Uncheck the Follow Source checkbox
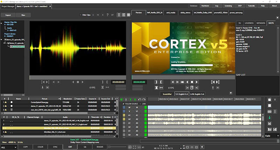 [x=124, y=104]
